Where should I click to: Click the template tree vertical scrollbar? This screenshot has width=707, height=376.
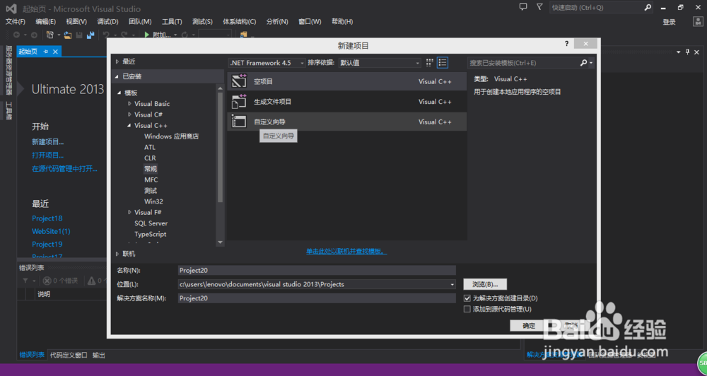(x=220, y=146)
